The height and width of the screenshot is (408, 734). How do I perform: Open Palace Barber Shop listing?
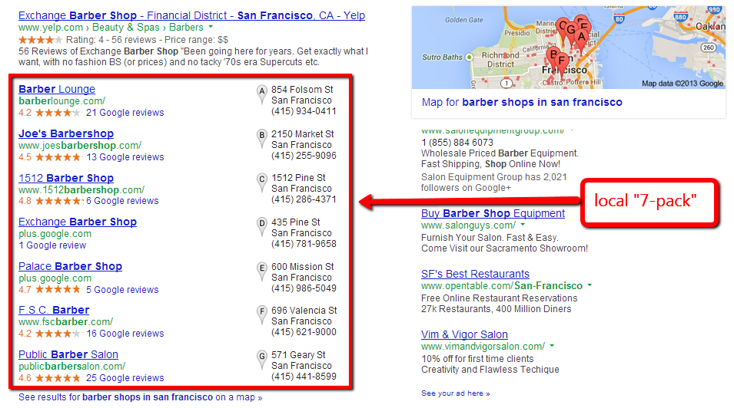(70, 266)
